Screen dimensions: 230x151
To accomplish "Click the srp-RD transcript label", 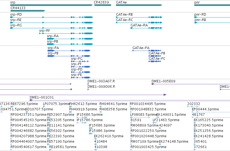I will (x=16, y=15).
